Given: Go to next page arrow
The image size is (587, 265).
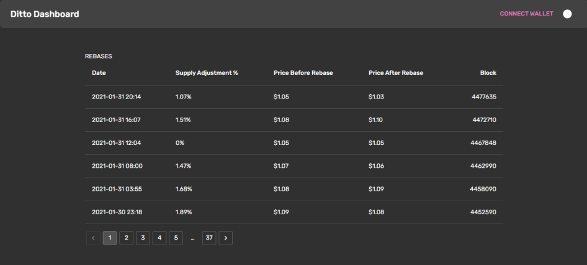Looking at the screenshot, I should [225, 238].
